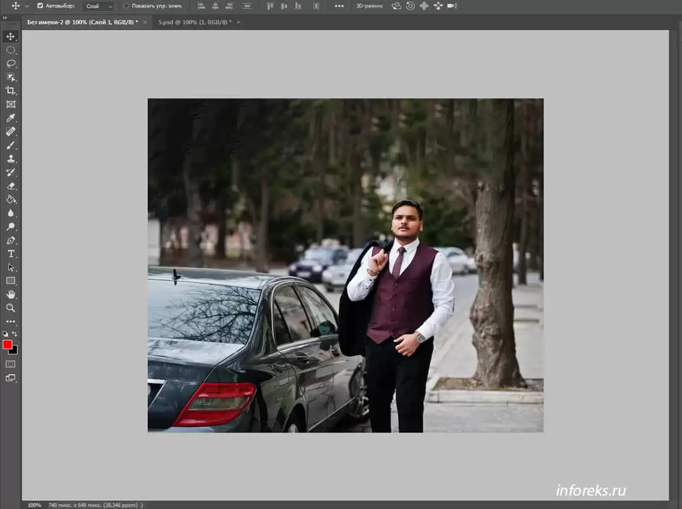Open the Слой auto-select dropdown

99,6
